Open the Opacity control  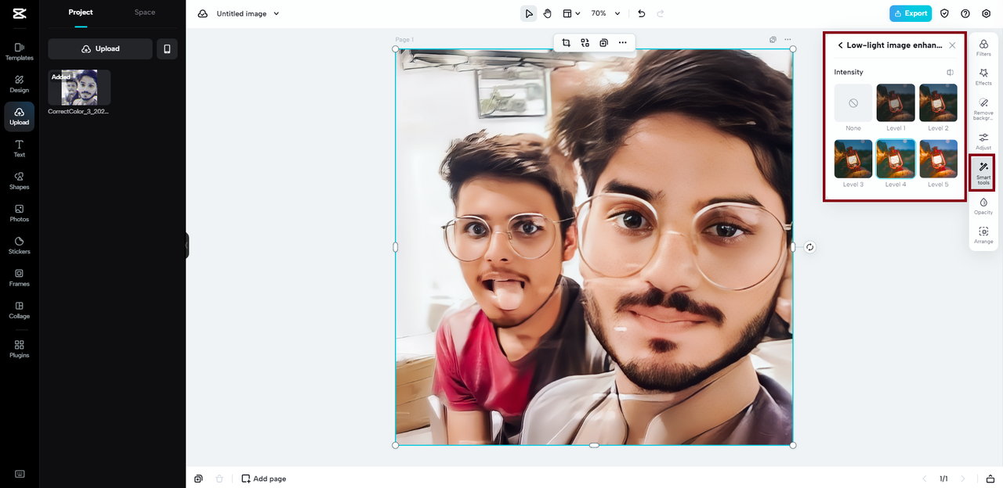[x=983, y=206]
